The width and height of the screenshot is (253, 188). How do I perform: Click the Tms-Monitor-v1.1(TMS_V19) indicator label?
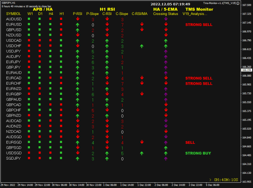coord(219,3)
